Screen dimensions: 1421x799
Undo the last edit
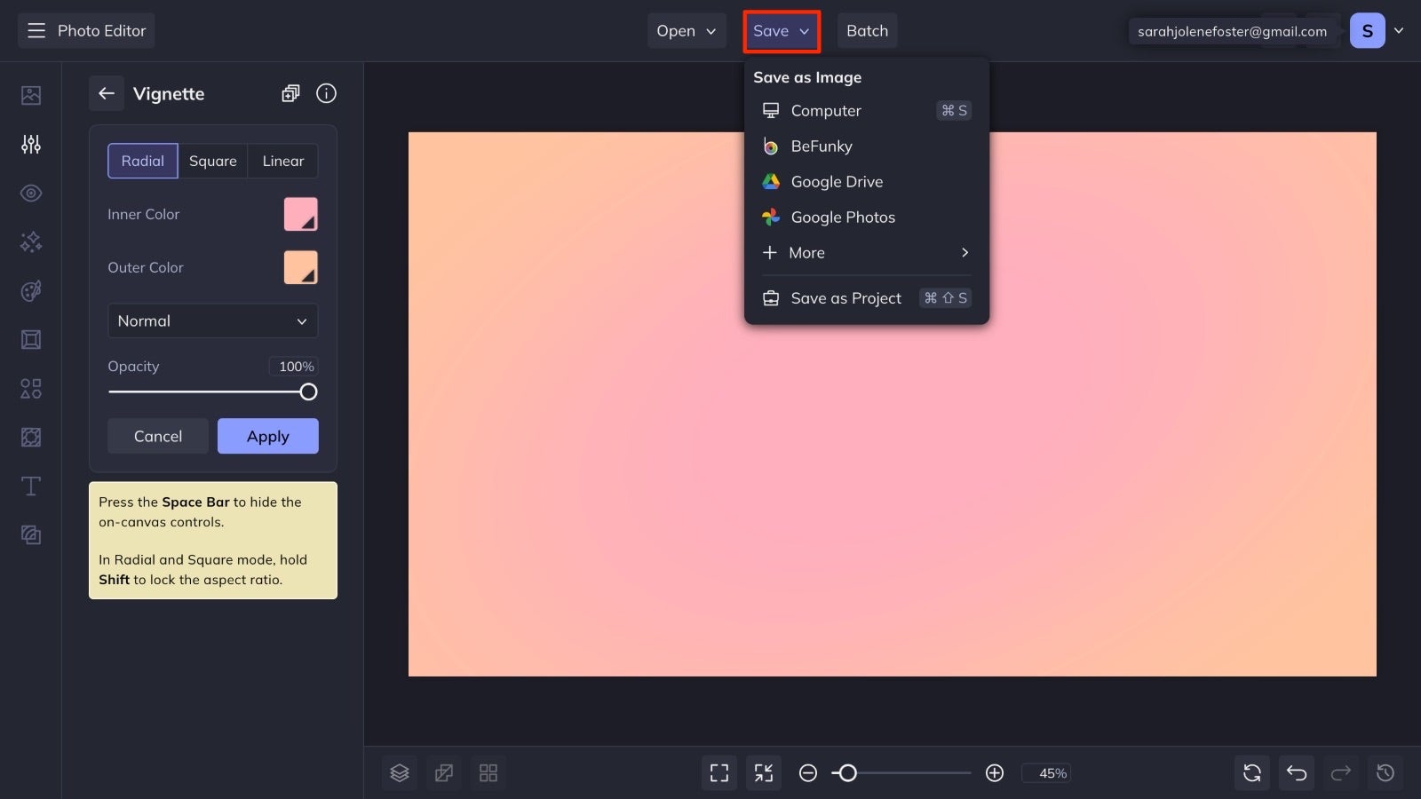(x=1296, y=772)
